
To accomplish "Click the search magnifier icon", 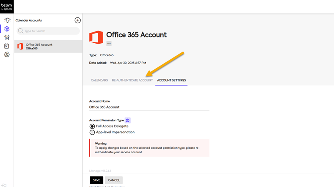I will click(x=20, y=31).
